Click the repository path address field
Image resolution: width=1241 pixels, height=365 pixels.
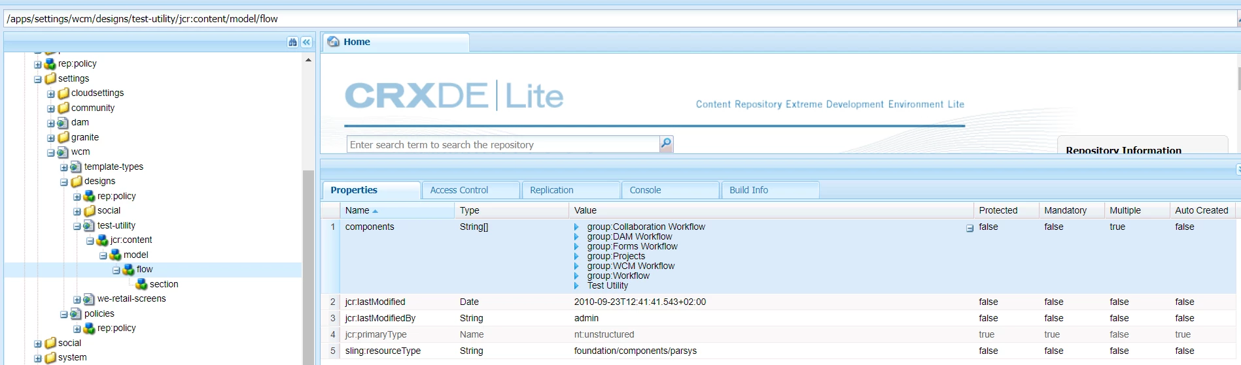tap(620, 19)
